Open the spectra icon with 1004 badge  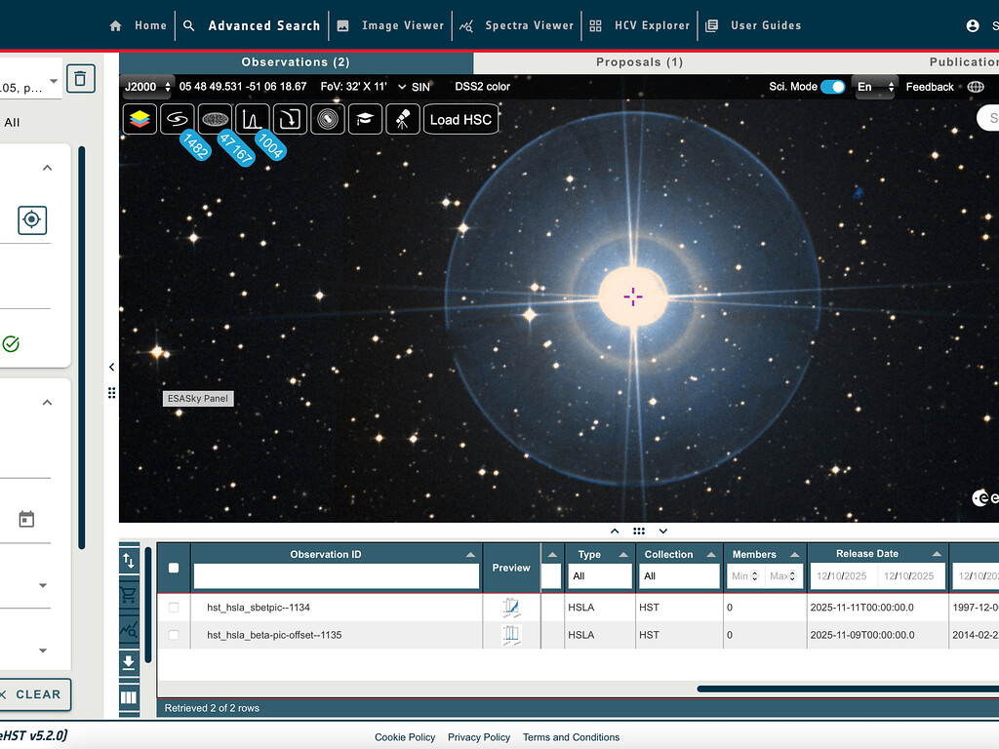click(253, 120)
